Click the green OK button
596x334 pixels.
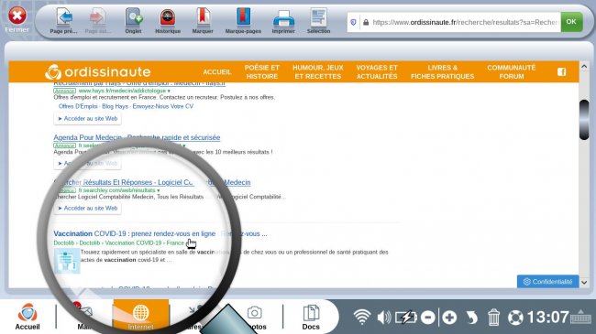click(571, 22)
